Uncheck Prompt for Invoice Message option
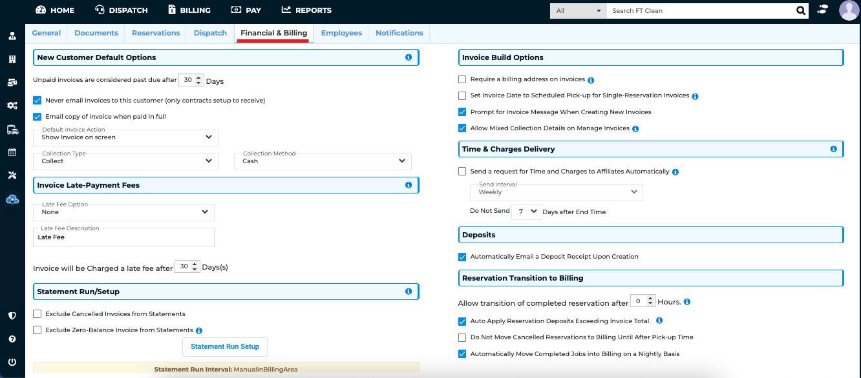Screen dimensions: 861x378 [x=462, y=112]
